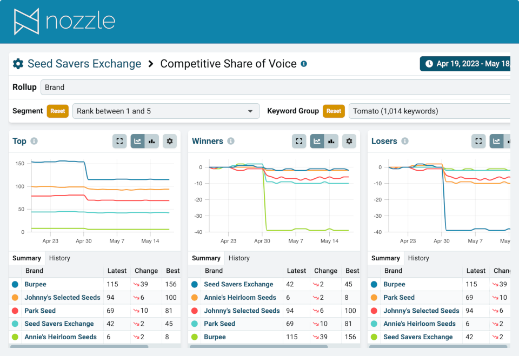Expand Losers panel to fullscreen
The width and height of the screenshot is (519, 356).
tap(478, 142)
